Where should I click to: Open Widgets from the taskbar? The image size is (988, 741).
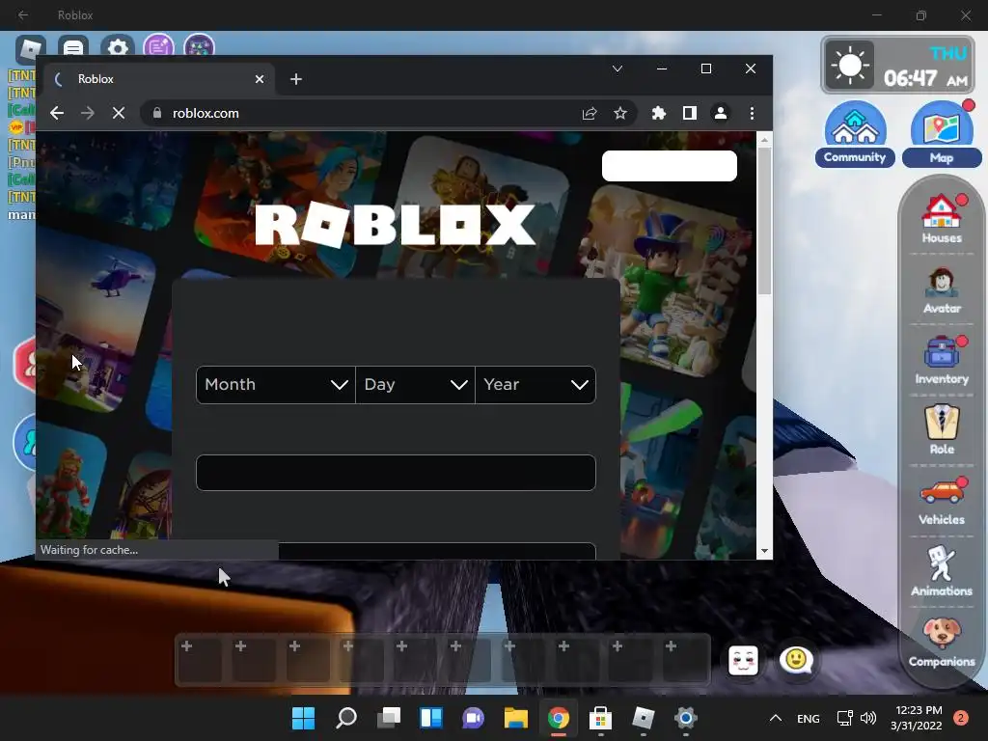tap(431, 718)
